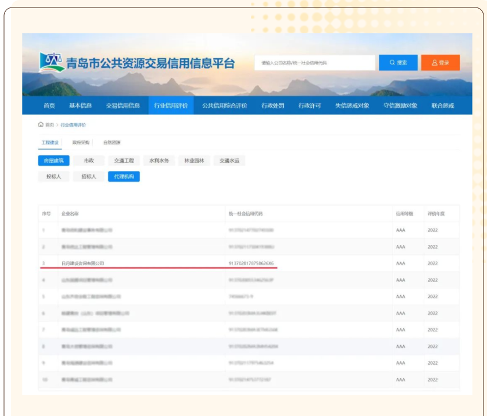Choose the 招标人 role filter
This screenshot has height=416, width=487.
coord(89,177)
